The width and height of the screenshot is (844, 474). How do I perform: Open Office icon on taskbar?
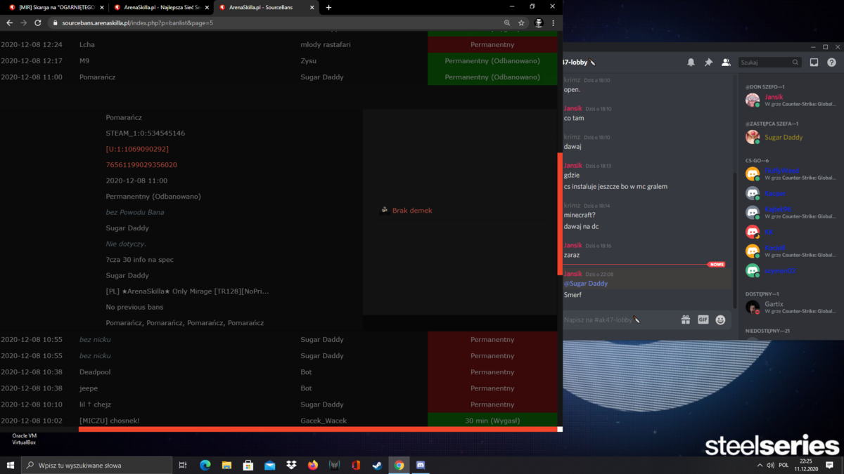tap(356, 465)
